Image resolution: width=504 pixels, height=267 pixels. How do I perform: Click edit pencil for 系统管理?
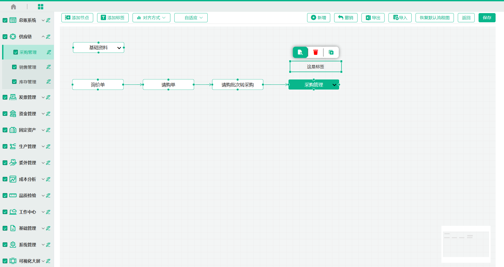click(x=48, y=245)
